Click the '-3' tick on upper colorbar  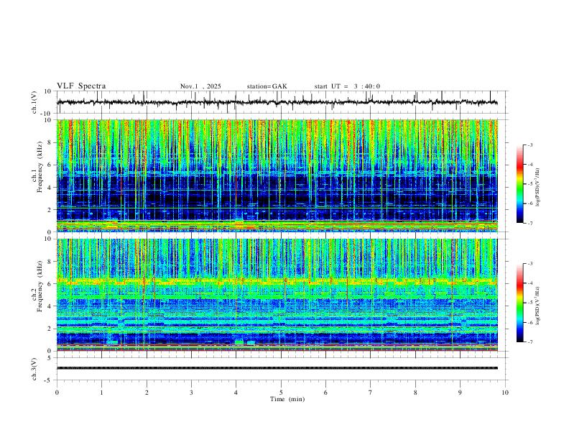coord(529,145)
